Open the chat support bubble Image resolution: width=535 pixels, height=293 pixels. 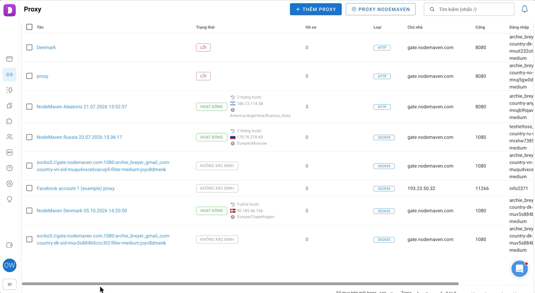click(x=520, y=269)
